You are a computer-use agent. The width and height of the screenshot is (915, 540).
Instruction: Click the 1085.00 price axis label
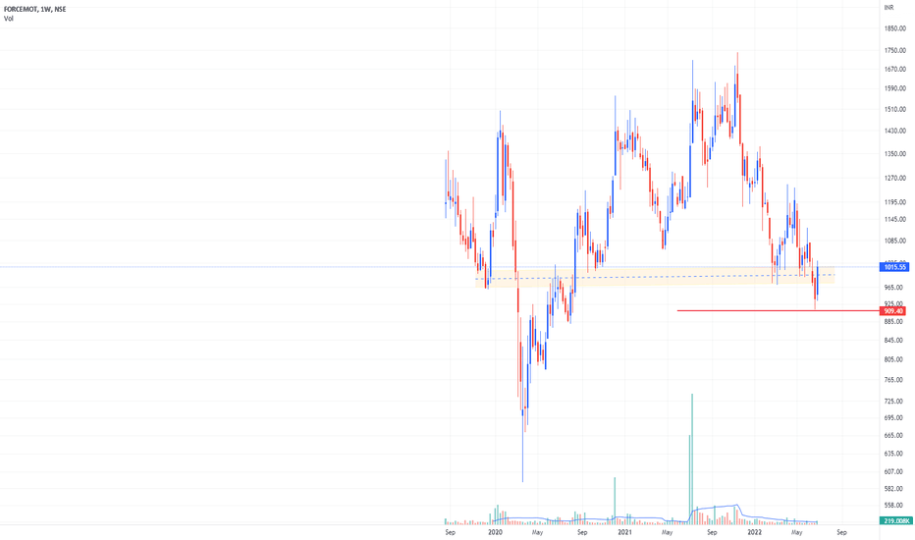pos(894,241)
